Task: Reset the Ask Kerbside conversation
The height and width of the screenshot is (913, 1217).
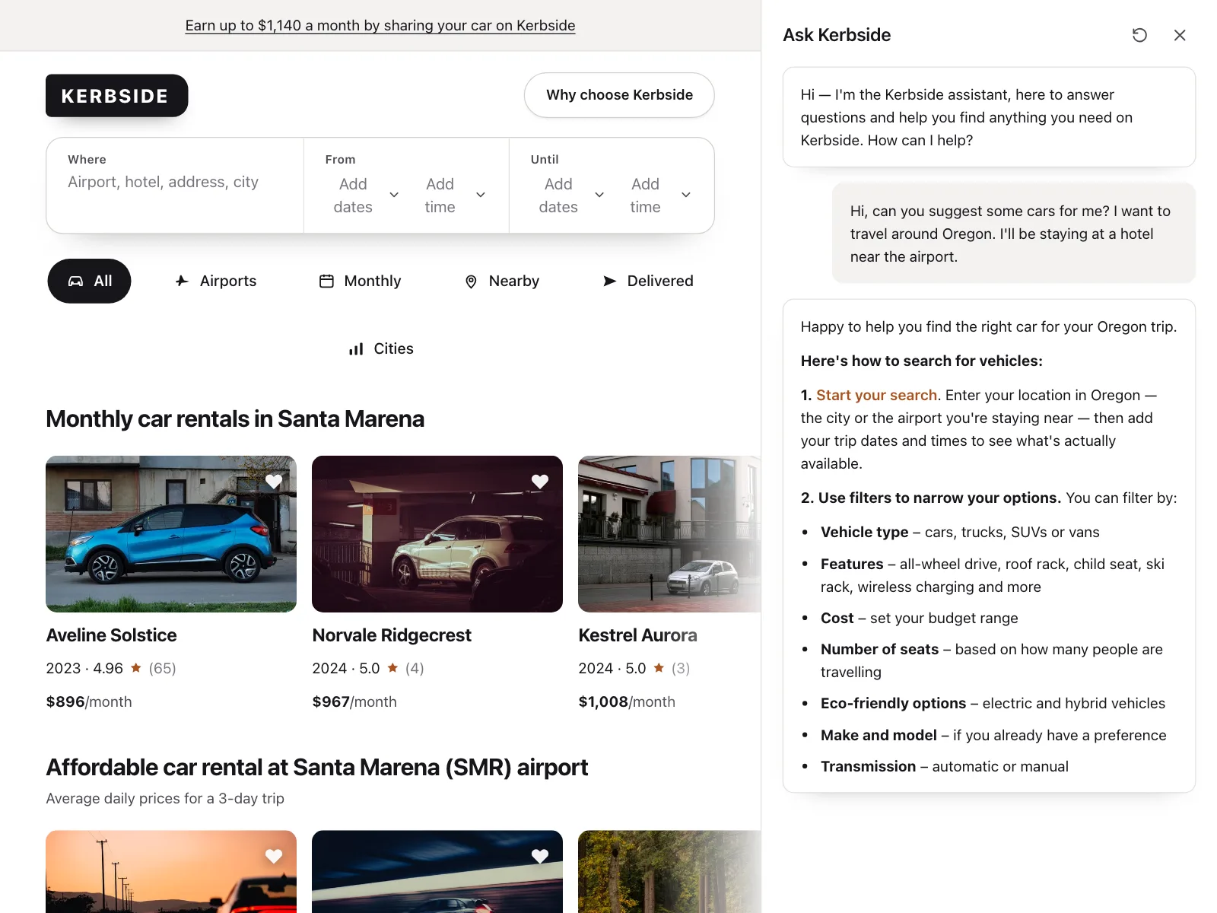Action: (1139, 35)
